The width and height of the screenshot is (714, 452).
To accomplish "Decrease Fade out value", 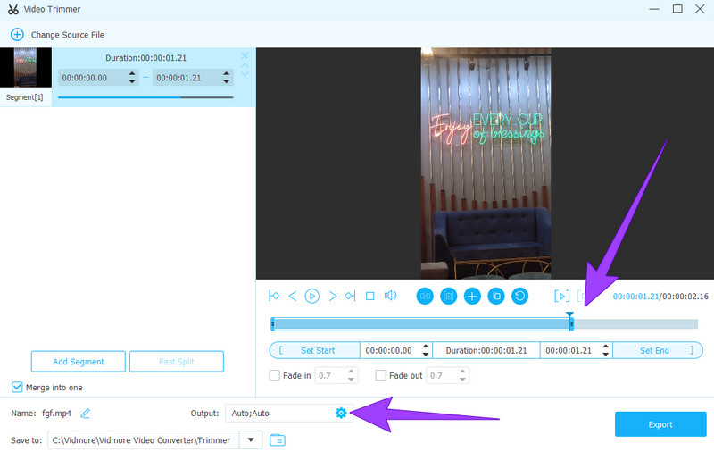I will point(462,379).
